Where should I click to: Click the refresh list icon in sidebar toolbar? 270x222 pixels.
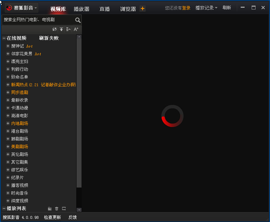click(54, 29)
